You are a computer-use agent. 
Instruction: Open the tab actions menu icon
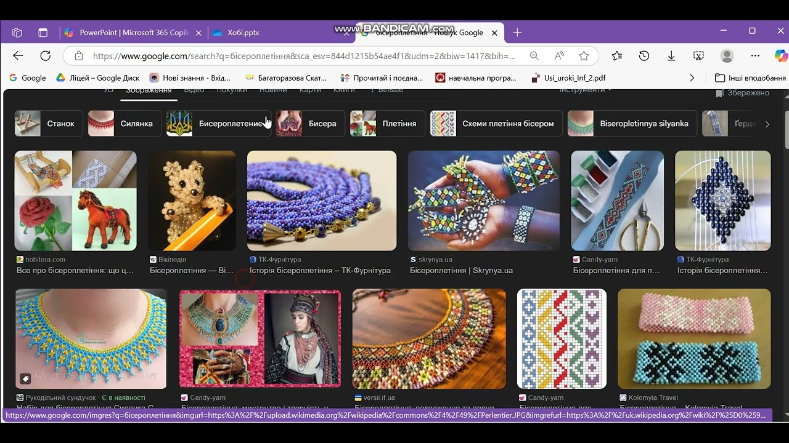click(43, 33)
